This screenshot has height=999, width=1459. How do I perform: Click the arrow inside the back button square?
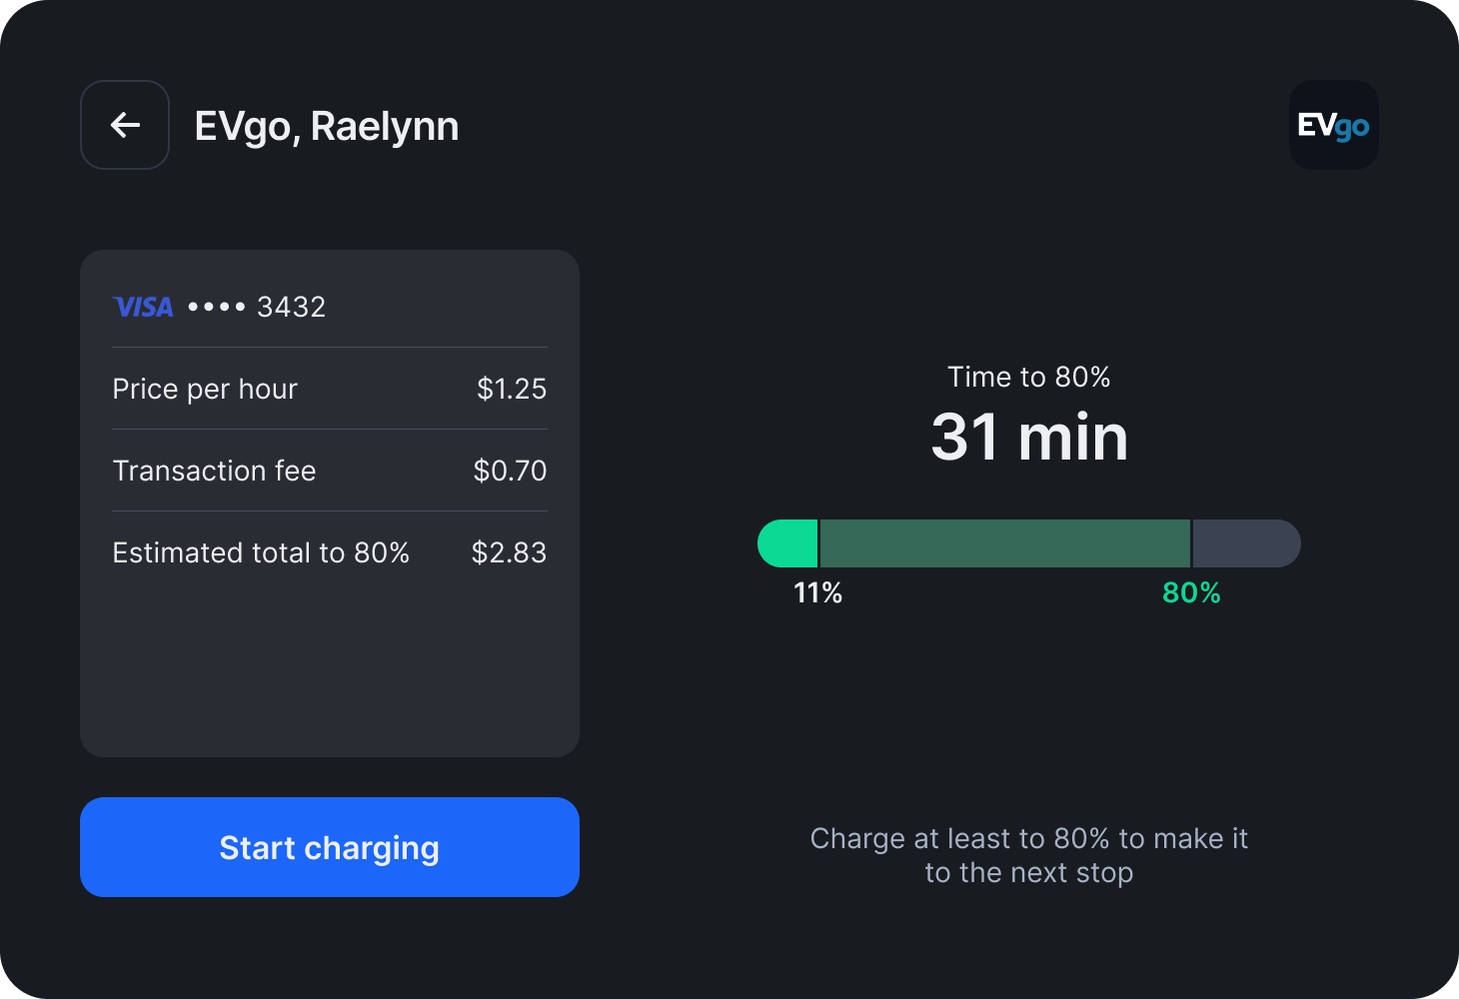click(124, 125)
